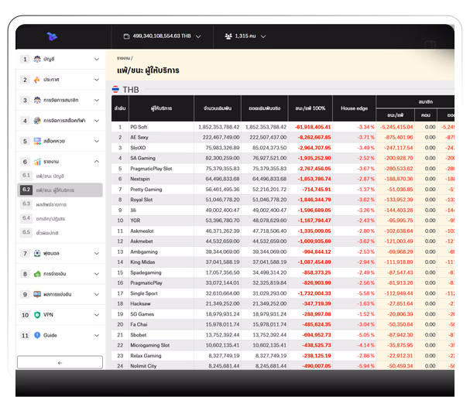The height and width of the screenshot is (397, 470).
Task: Click the bar chart icon for รายงาน
Action: (x=37, y=162)
